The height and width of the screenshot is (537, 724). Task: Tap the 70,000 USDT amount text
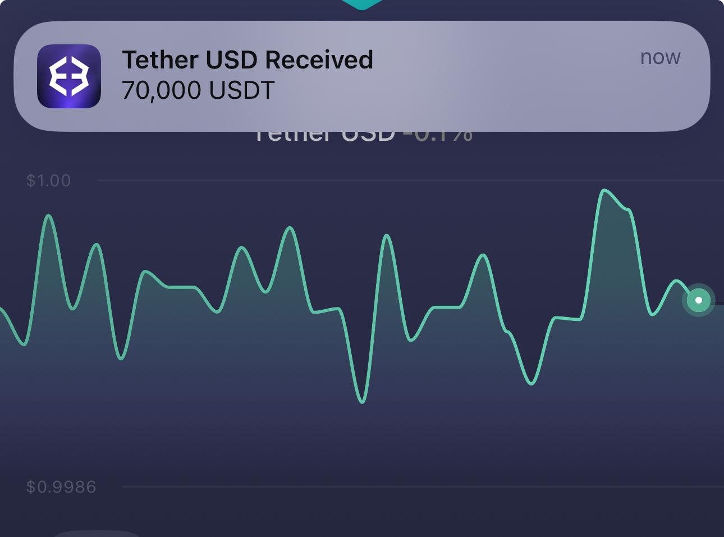tap(198, 90)
